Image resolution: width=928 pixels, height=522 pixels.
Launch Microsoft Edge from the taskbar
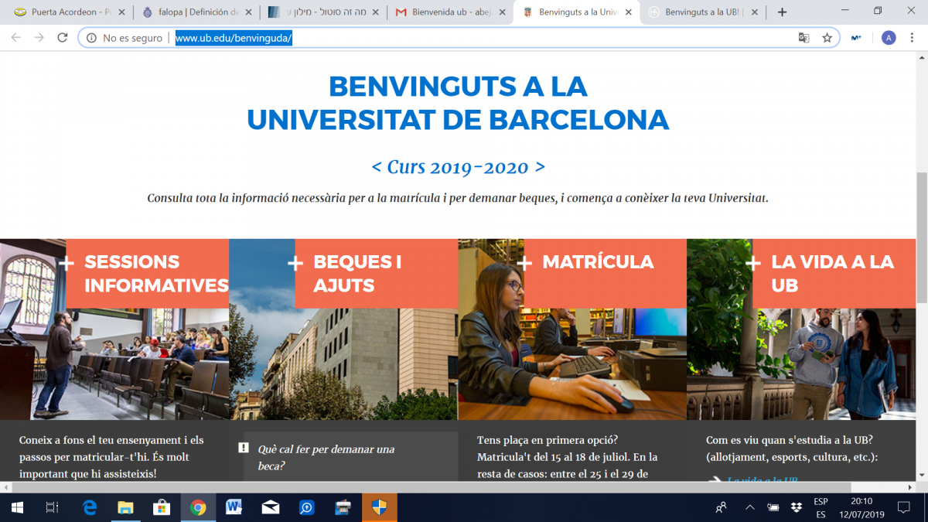pos(90,507)
